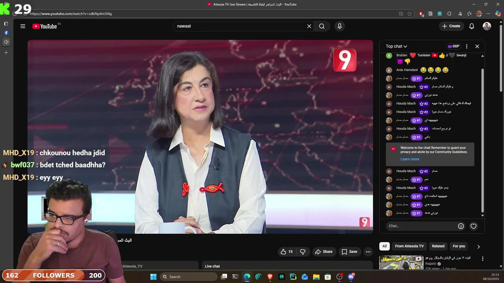Open the YouTube guide hamburger menu
Viewport: 504px width, 283px height.
pos(23,26)
